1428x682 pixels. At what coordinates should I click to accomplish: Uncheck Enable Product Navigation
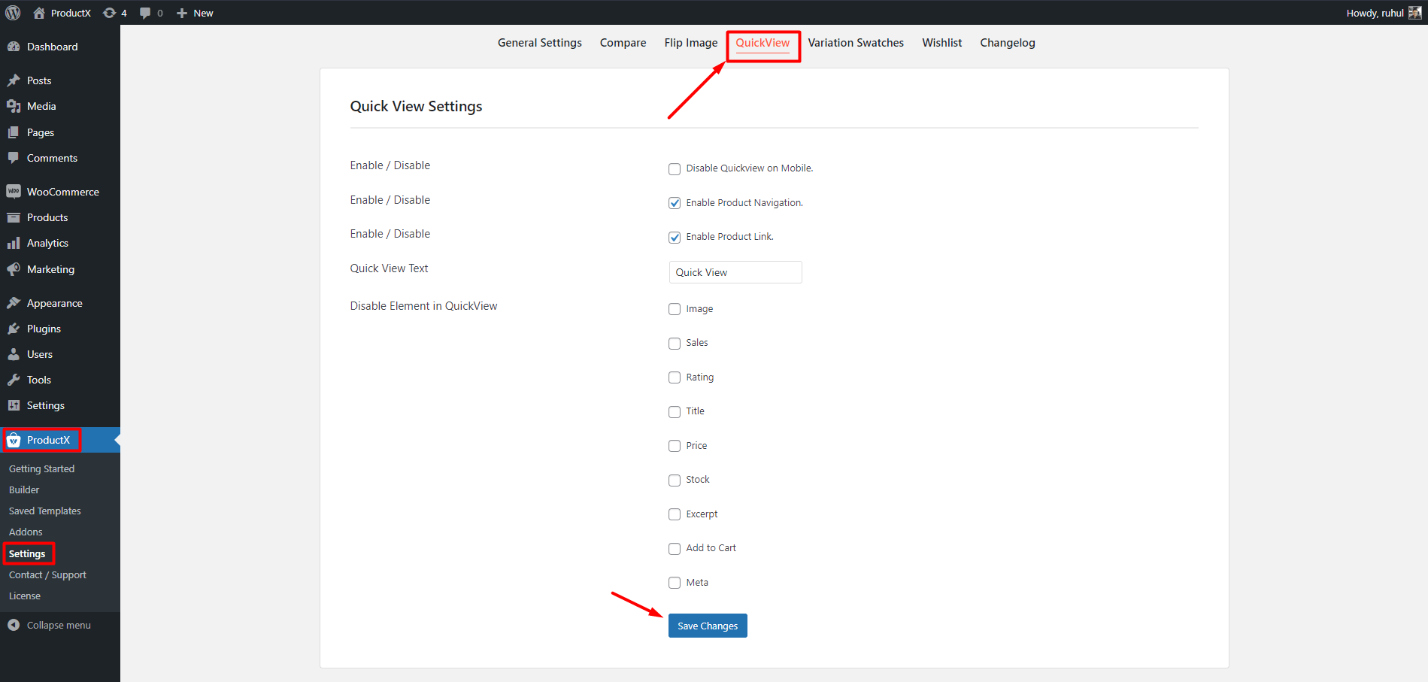[675, 203]
